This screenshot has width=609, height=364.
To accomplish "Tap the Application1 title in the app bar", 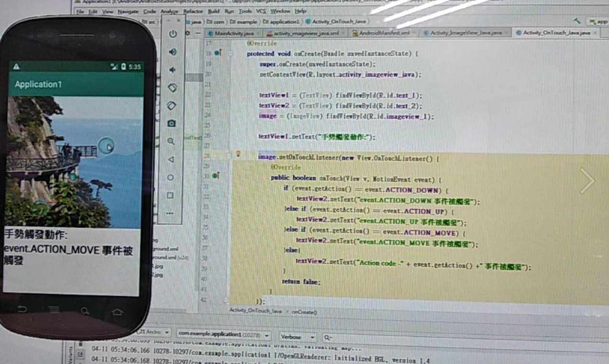I will [x=38, y=84].
